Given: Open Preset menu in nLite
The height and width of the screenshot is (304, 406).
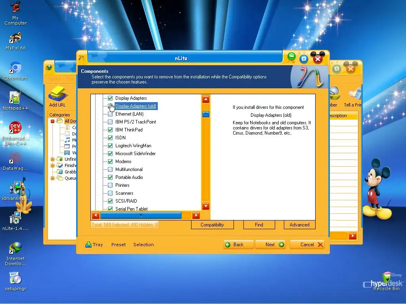Looking at the screenshot, I should point(119,245).
